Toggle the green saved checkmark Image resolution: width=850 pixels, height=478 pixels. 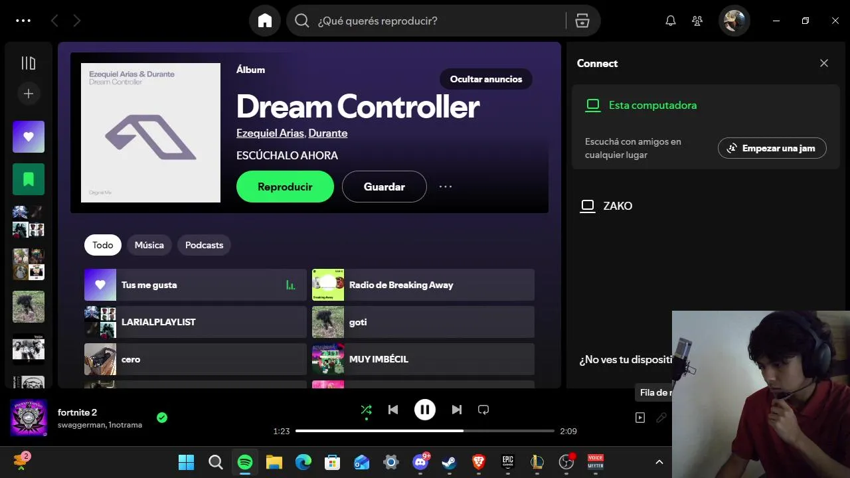(x=162, y=418)
